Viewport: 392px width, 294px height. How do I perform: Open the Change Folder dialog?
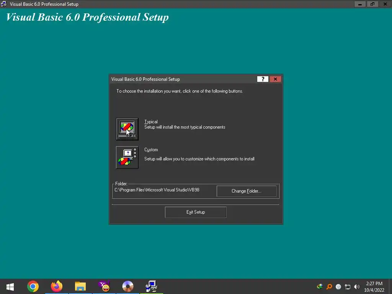click(246, 191)
